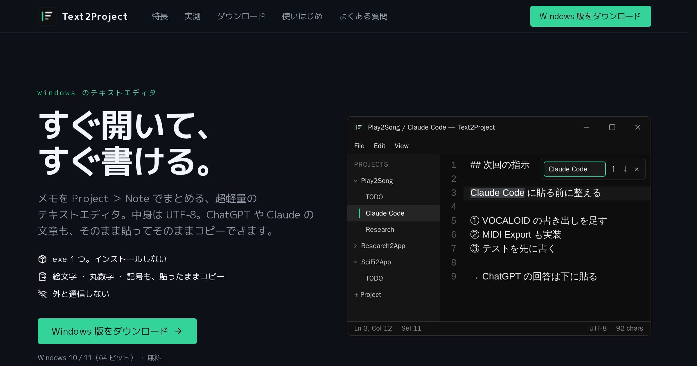Open the 使いはじめ navigation link
697x366 pixels.
tap(302, 16)
